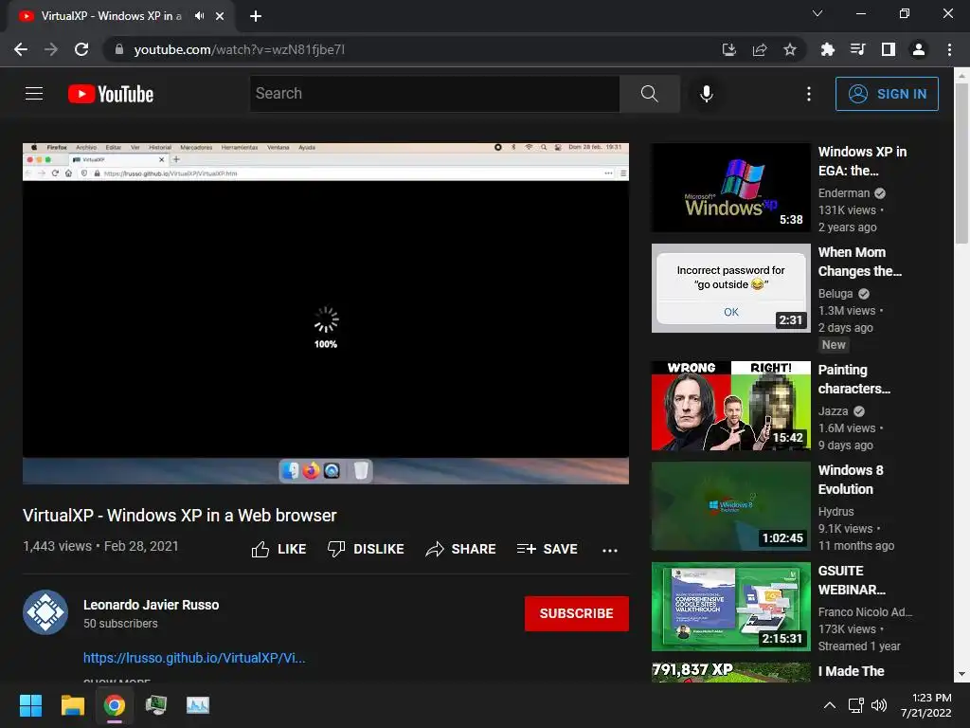Open a new tab with plus button
970x728 pixels.
[x=256, y=16]
